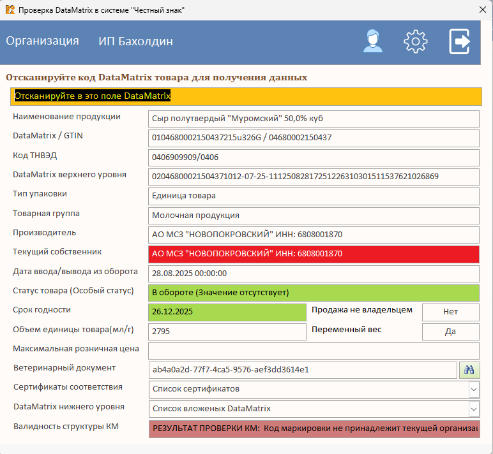Click the orange DataMatrix scan field

click(246, 96)
